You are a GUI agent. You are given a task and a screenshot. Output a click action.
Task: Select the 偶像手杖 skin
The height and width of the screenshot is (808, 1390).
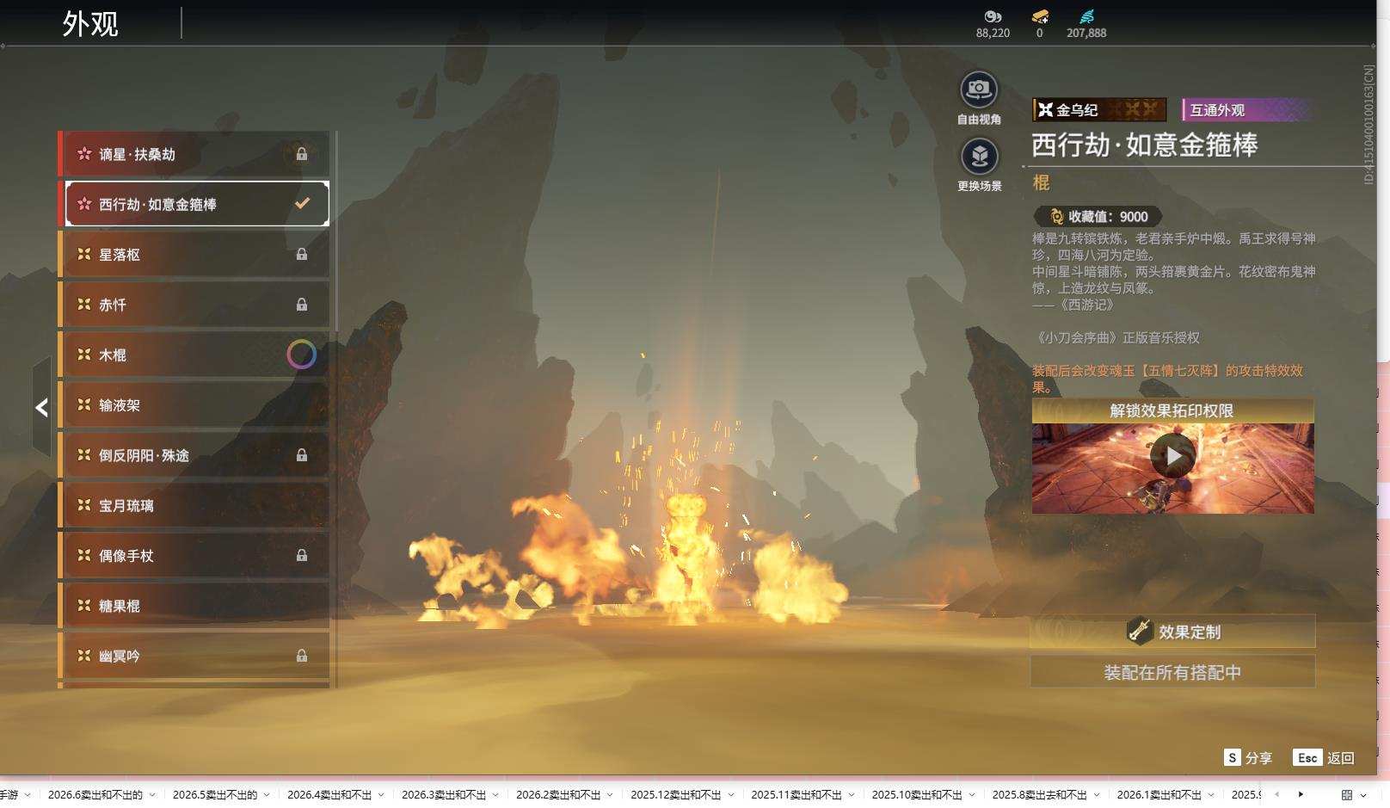pos(194,556)
